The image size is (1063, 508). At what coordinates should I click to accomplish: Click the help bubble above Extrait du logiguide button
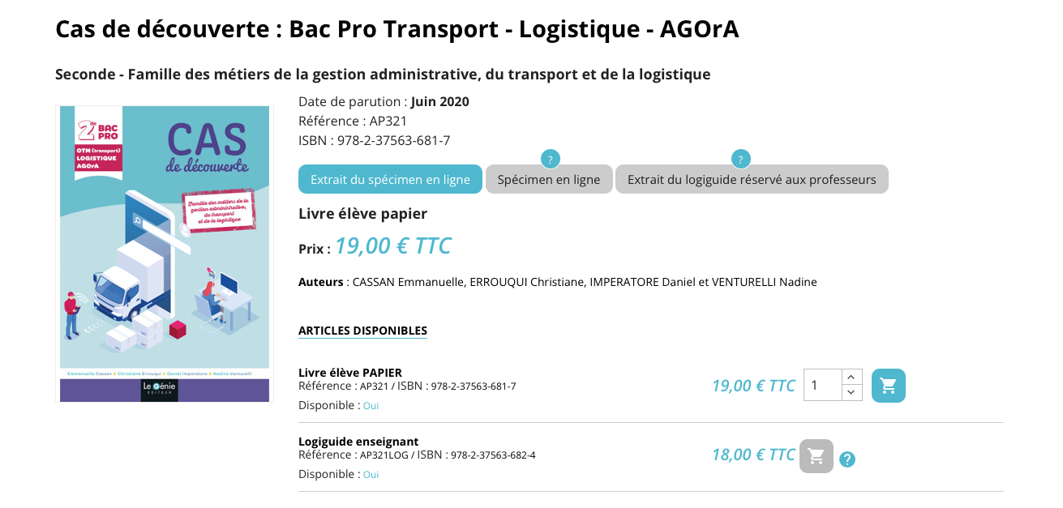coord(739,159)
